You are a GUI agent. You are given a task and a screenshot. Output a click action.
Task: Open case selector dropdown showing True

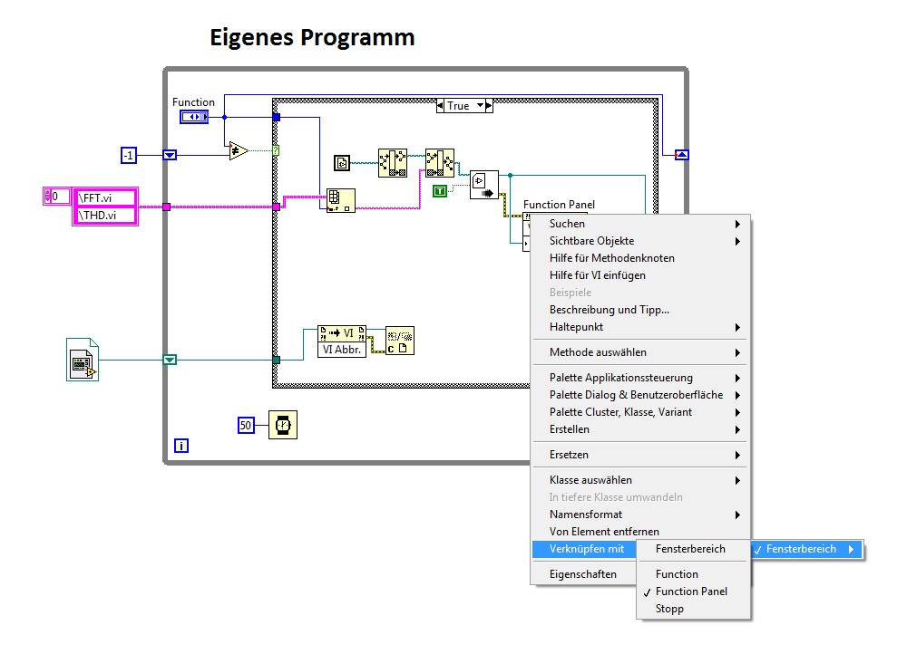click(464, 106)
